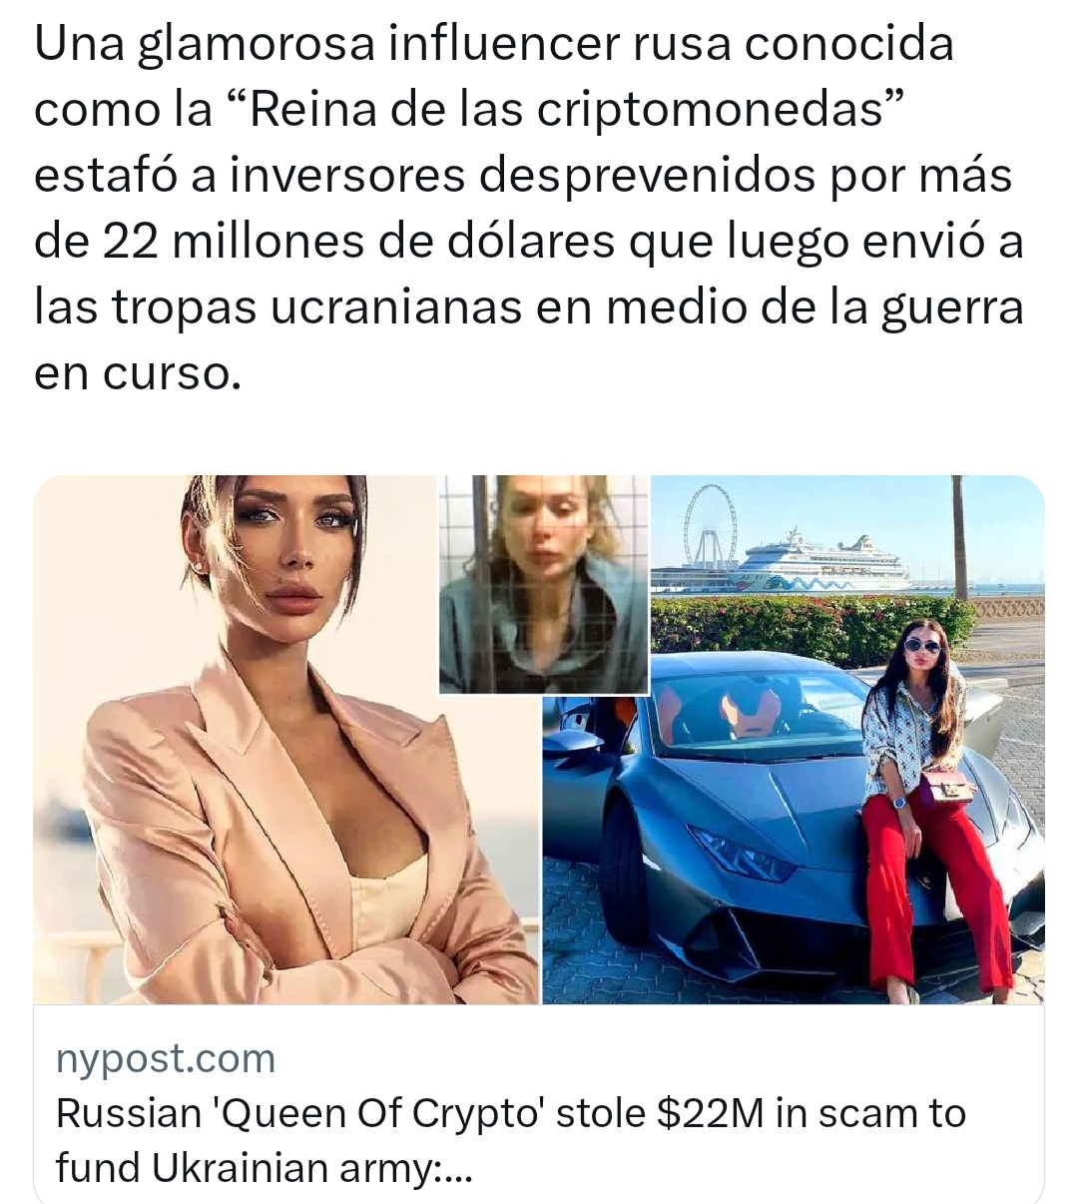Image resolution: width=1078 pixels, height=1204 pixels.
Task: Click the palm tree trunk in photo
Action: click(960, 537)
